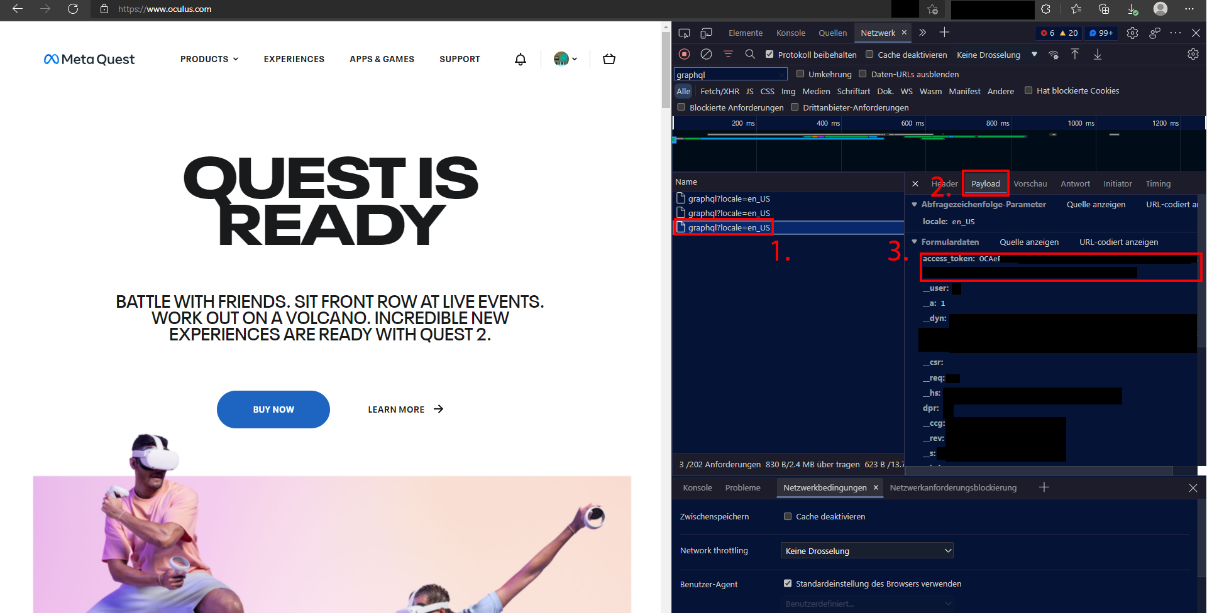
Task: Open the network search magnifier
Action: click(750, 55)
